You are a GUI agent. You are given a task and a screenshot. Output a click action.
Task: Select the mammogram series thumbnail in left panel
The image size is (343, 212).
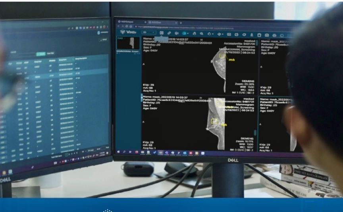tap(127, 43)
